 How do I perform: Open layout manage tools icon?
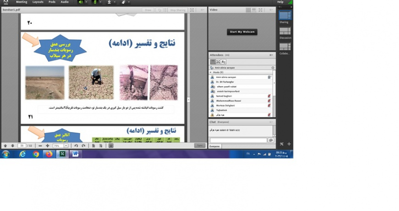pyautogui.click(x=282, y=144)
